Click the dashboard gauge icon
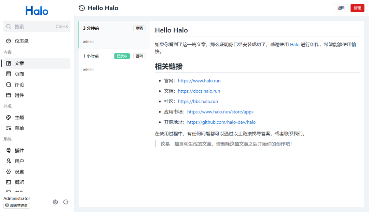Viewport: 369px width, 212px height. [x=9, y=41]
